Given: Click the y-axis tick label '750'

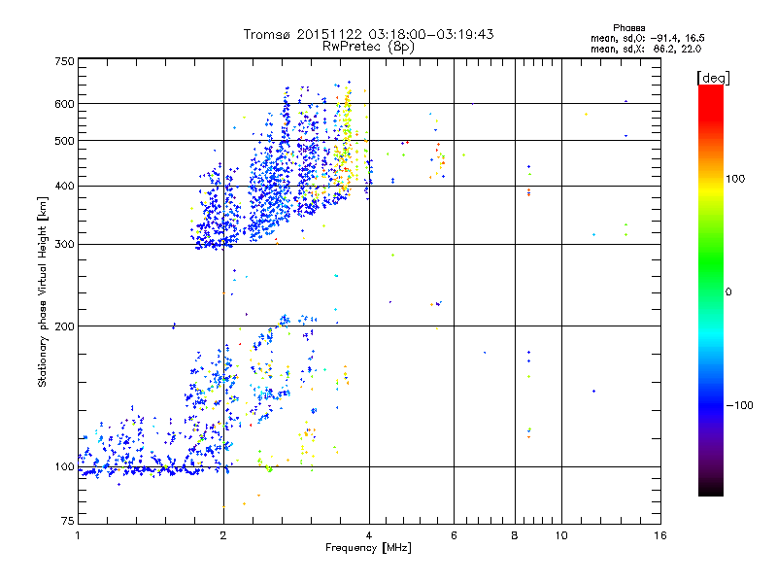Looking at the screenshot, I should [x=64, y=61].
